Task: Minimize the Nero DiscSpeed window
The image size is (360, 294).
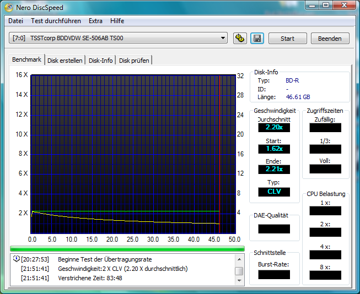Action: [312, 5]
